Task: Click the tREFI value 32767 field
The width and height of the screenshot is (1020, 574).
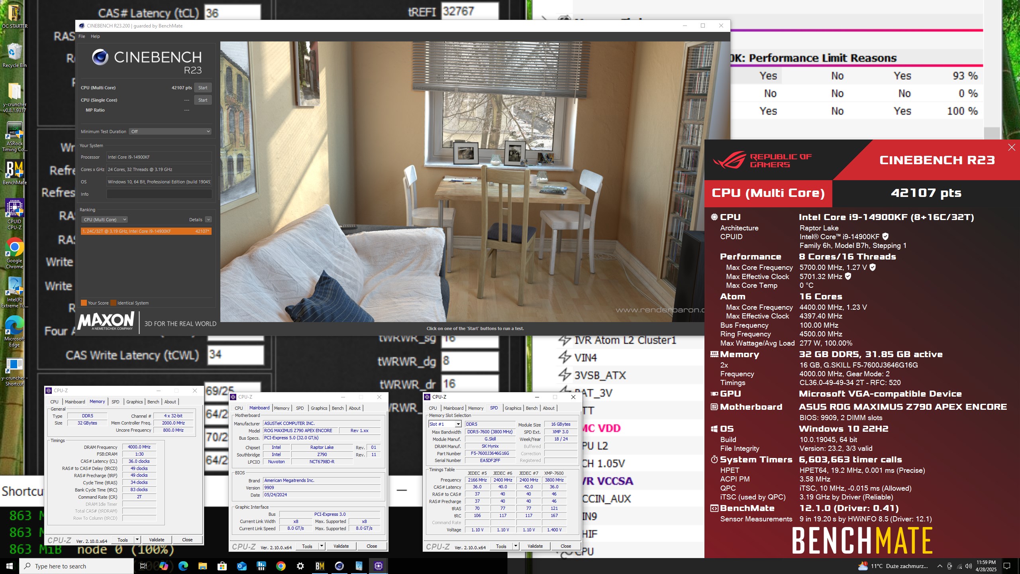Action: tap(470, 11)
